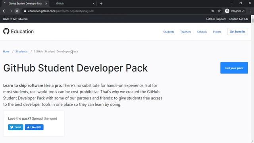Click the Spread the word link
Screen dimensions: 254x143
44,118
